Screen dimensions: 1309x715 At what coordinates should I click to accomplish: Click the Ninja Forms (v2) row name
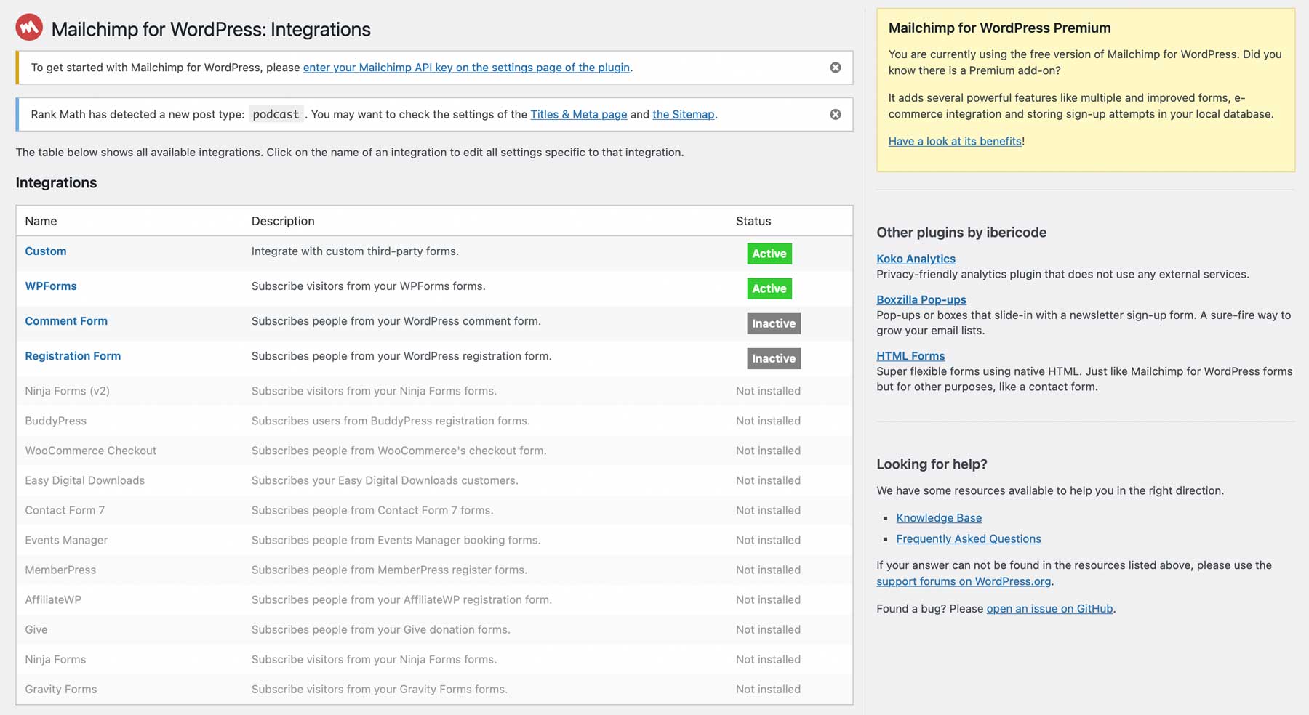click(68, 391)
